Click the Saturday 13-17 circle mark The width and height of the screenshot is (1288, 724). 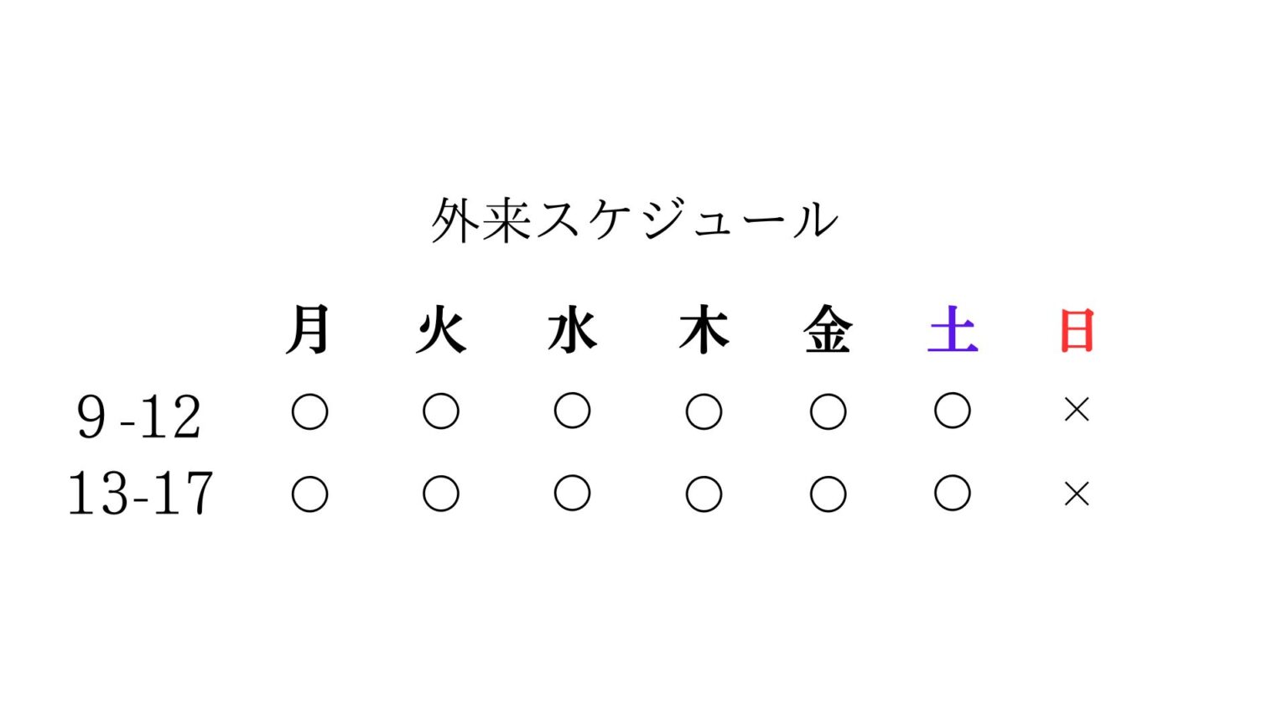(x=953, y=494)
